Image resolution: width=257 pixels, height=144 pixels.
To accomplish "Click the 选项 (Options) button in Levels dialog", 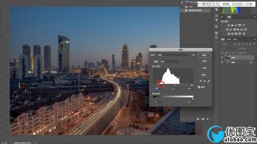I will [204, 75].
